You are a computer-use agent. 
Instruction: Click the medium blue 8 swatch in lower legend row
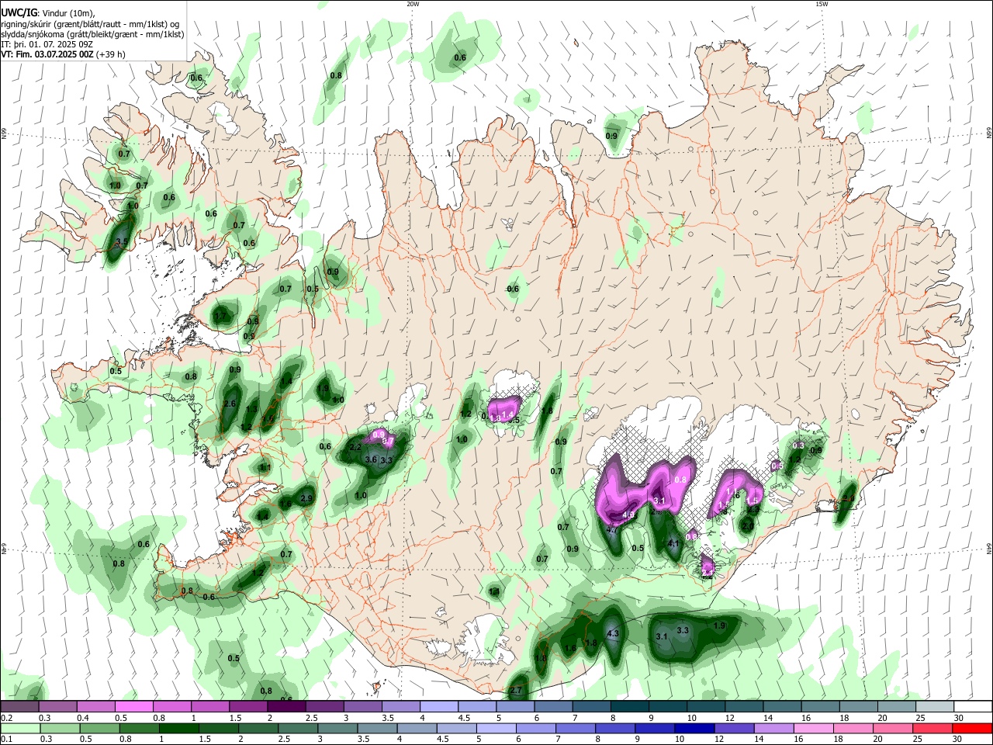coord(615,728)
